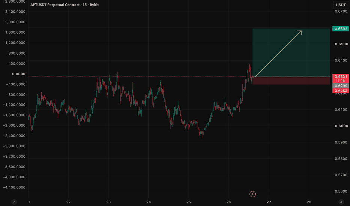Screen dimensions: 350x206
Task: Select the red stop loss zone
Action: click(291, 81)
